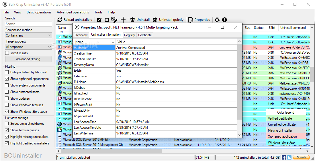Click the info circle icon

[225, 20]
